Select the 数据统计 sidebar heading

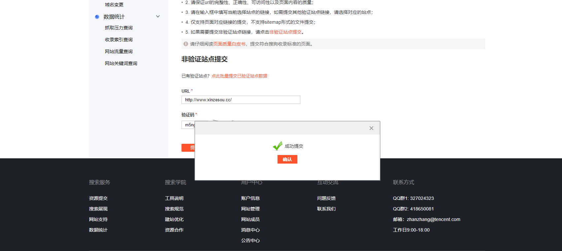[114, 17]
